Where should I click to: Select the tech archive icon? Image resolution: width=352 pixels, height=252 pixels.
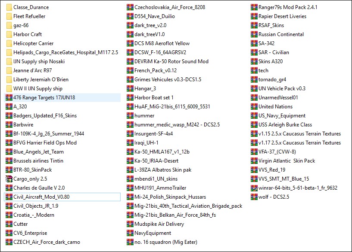(254, 71)
